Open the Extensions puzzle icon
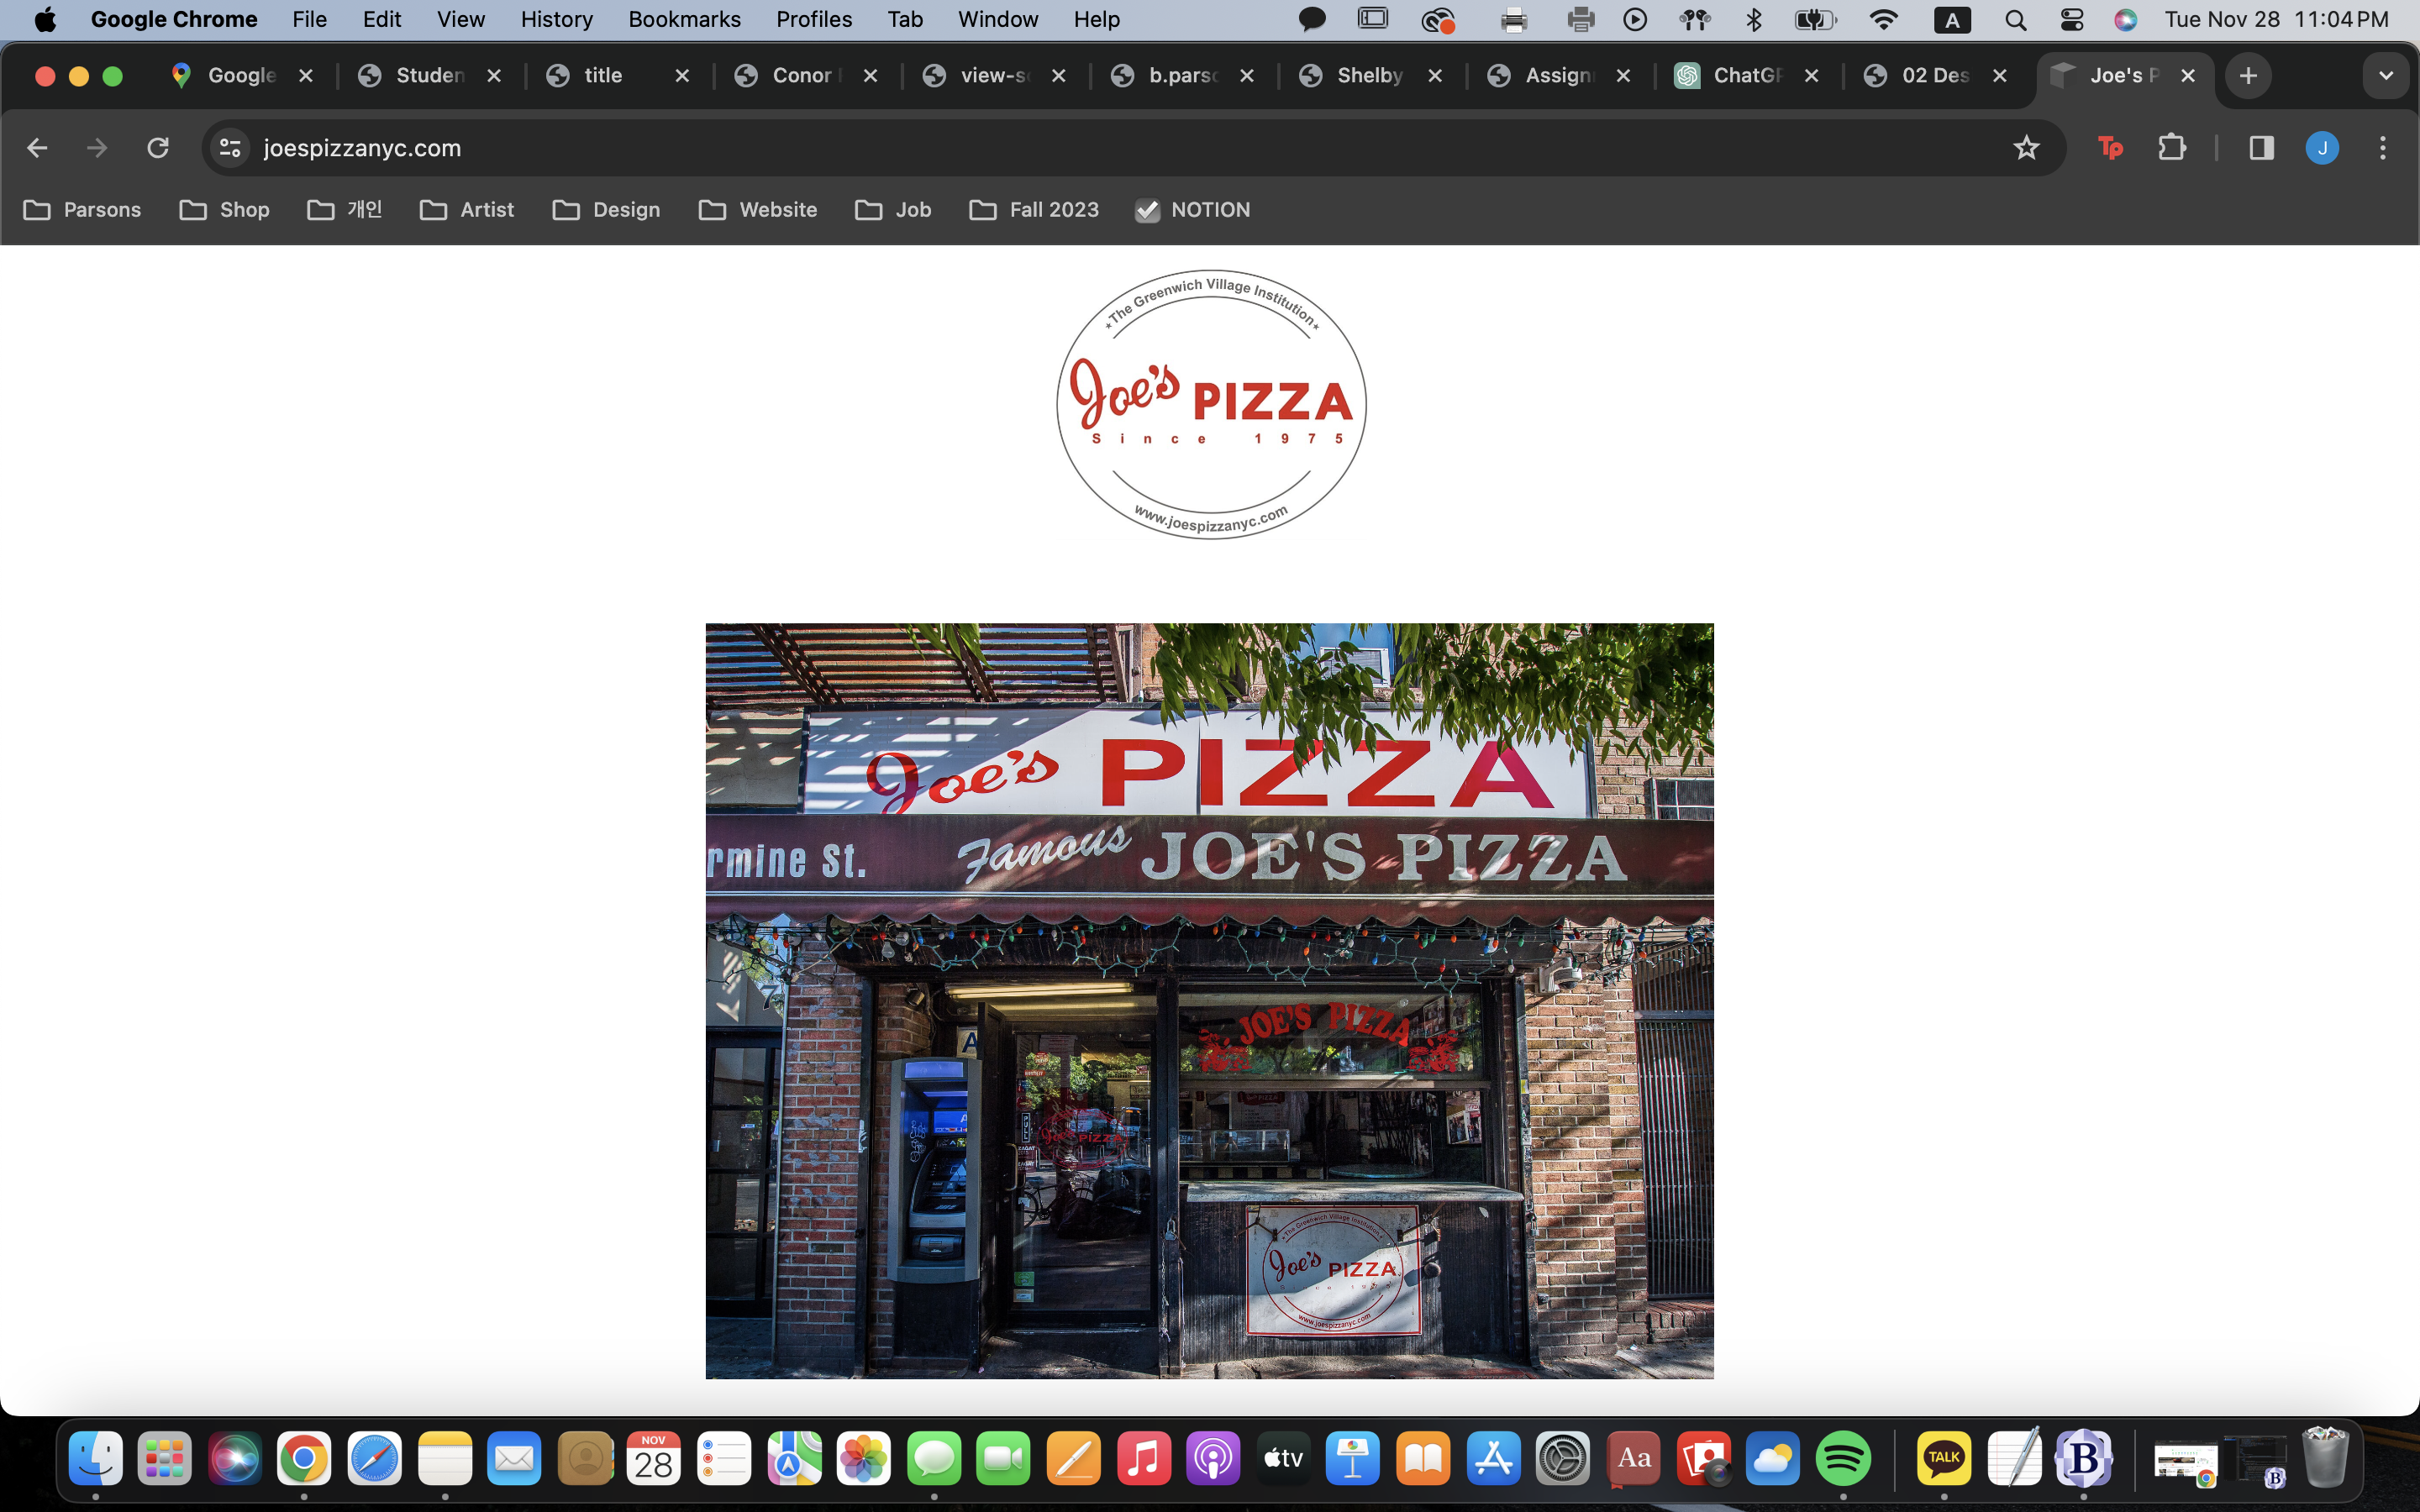 coord(2171,148)
